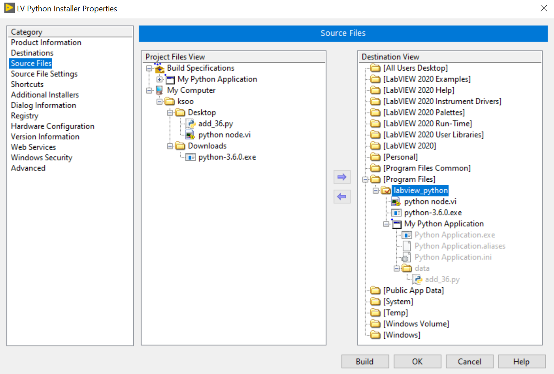Click the Python Application.ini file icon
The height and width of the screenshot is (374, 554).
coord(406,257)
